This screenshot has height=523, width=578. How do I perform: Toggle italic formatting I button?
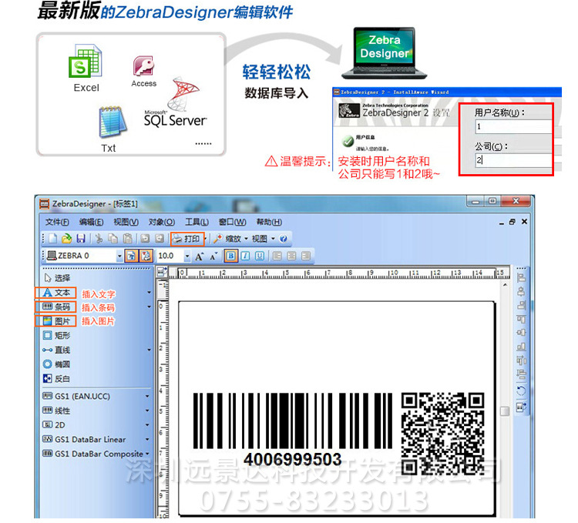[x=245, y=256]
